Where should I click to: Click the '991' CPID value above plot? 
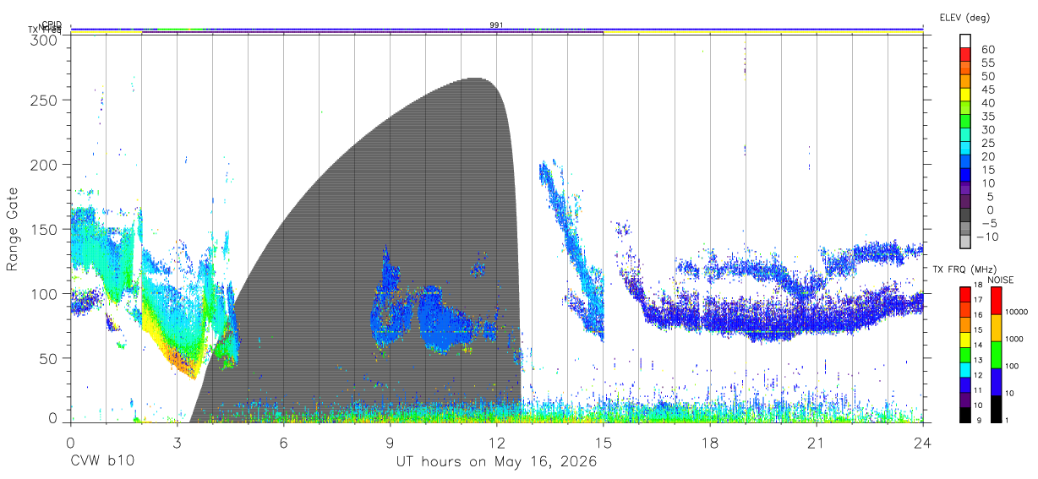pos(496,24)
